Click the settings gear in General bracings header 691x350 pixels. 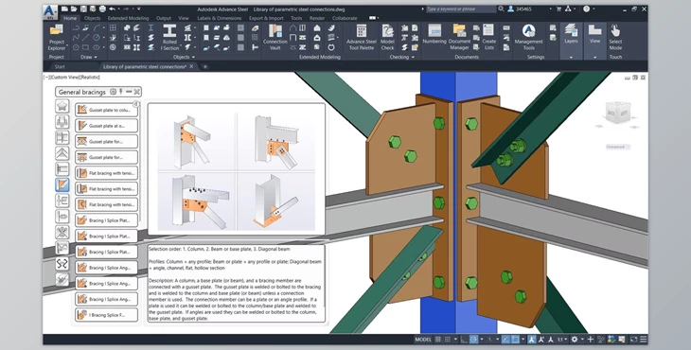coord(113,92)
